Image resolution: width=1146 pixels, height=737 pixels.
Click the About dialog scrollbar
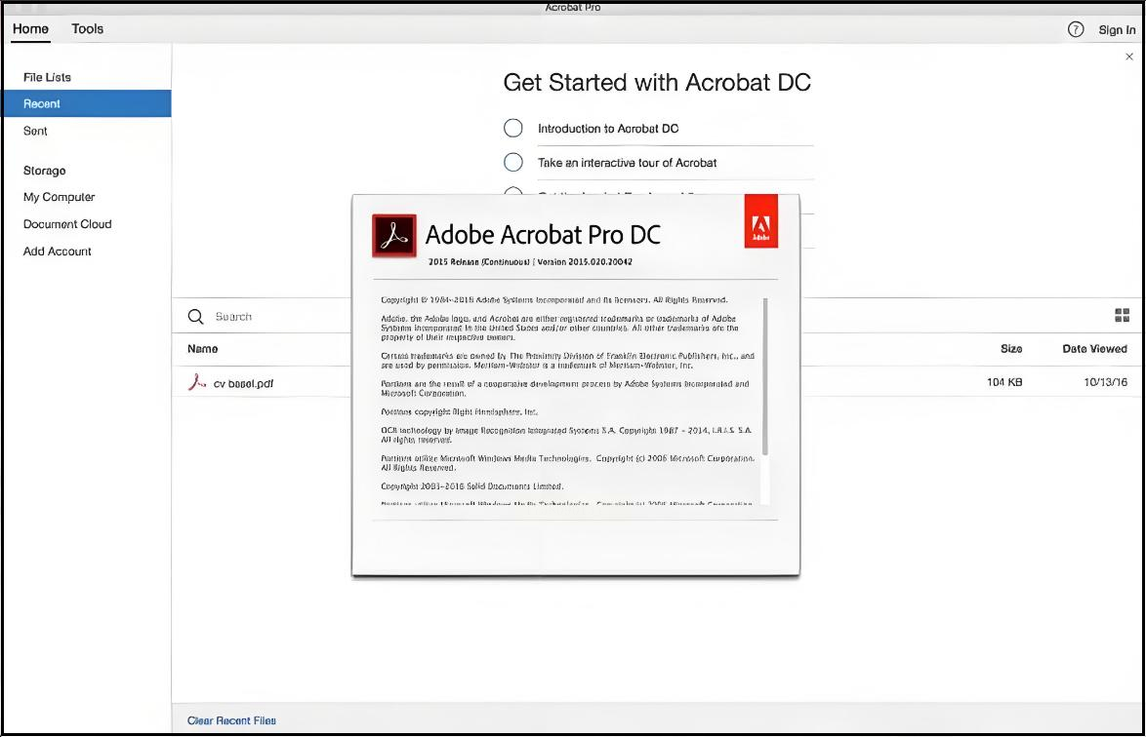[765, 376]
